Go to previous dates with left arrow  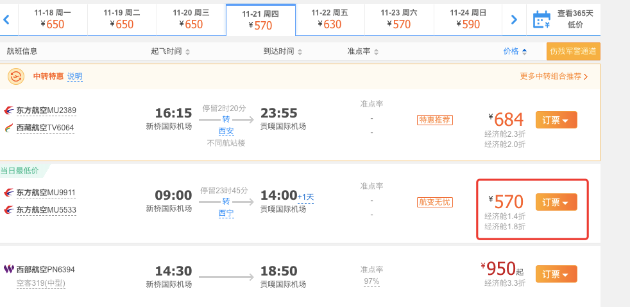pos(6,19)
